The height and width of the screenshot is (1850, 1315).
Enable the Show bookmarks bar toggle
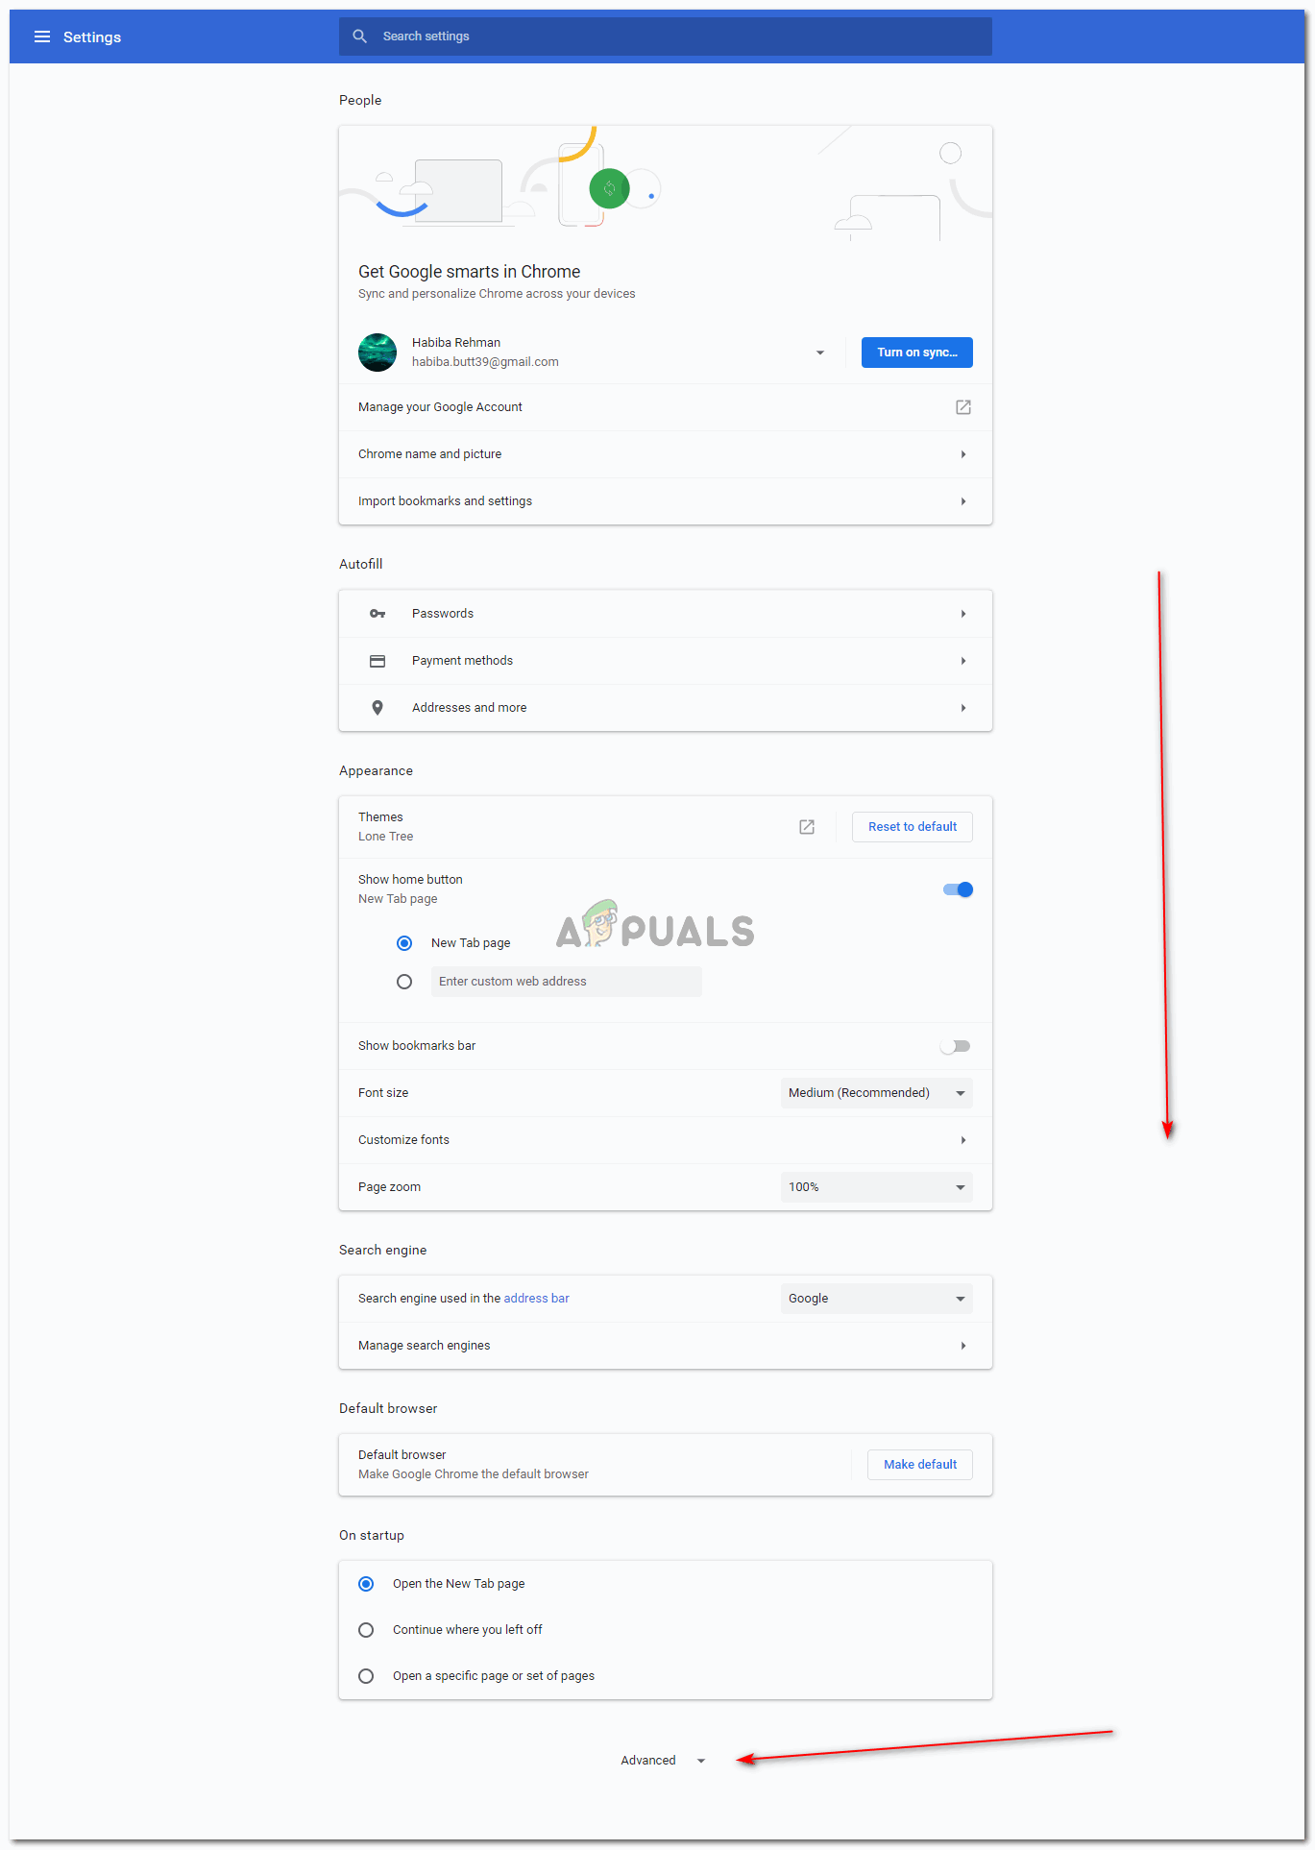pyautogui.click(x=956, y=1046)
